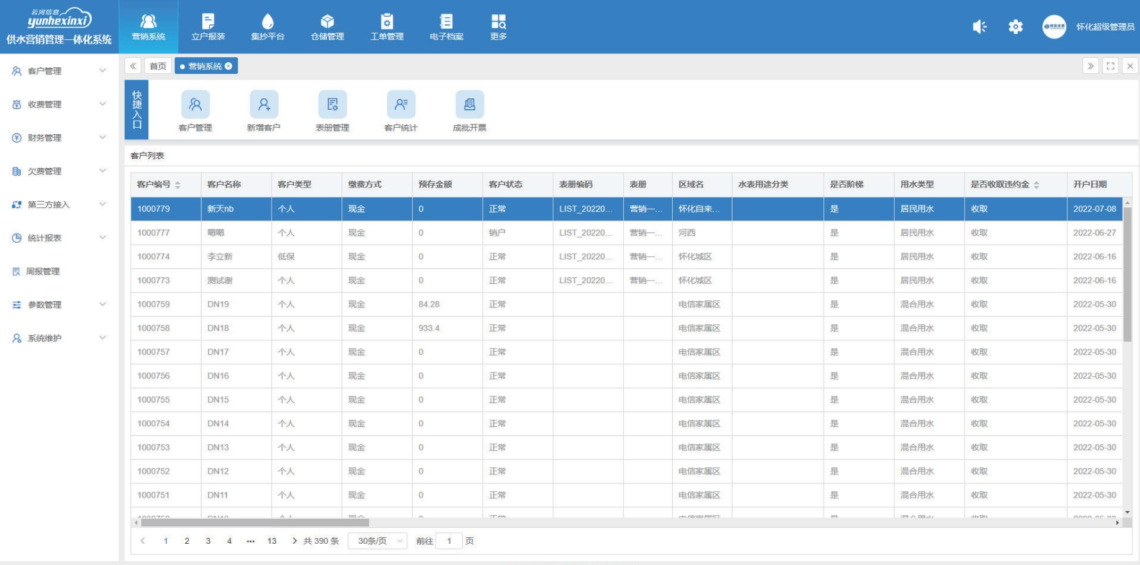
Task: Close the 营销系统 tab via its x
Action: tap(229, 66)
